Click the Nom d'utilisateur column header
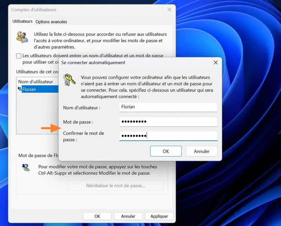The width and height of the screenshot is (281, 226). point(35,82)
